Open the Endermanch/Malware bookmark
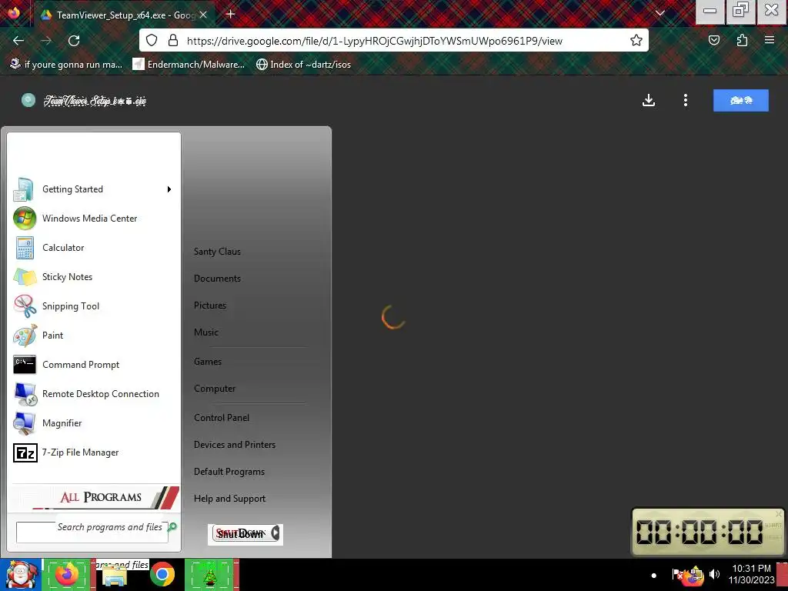 [189, 65]
